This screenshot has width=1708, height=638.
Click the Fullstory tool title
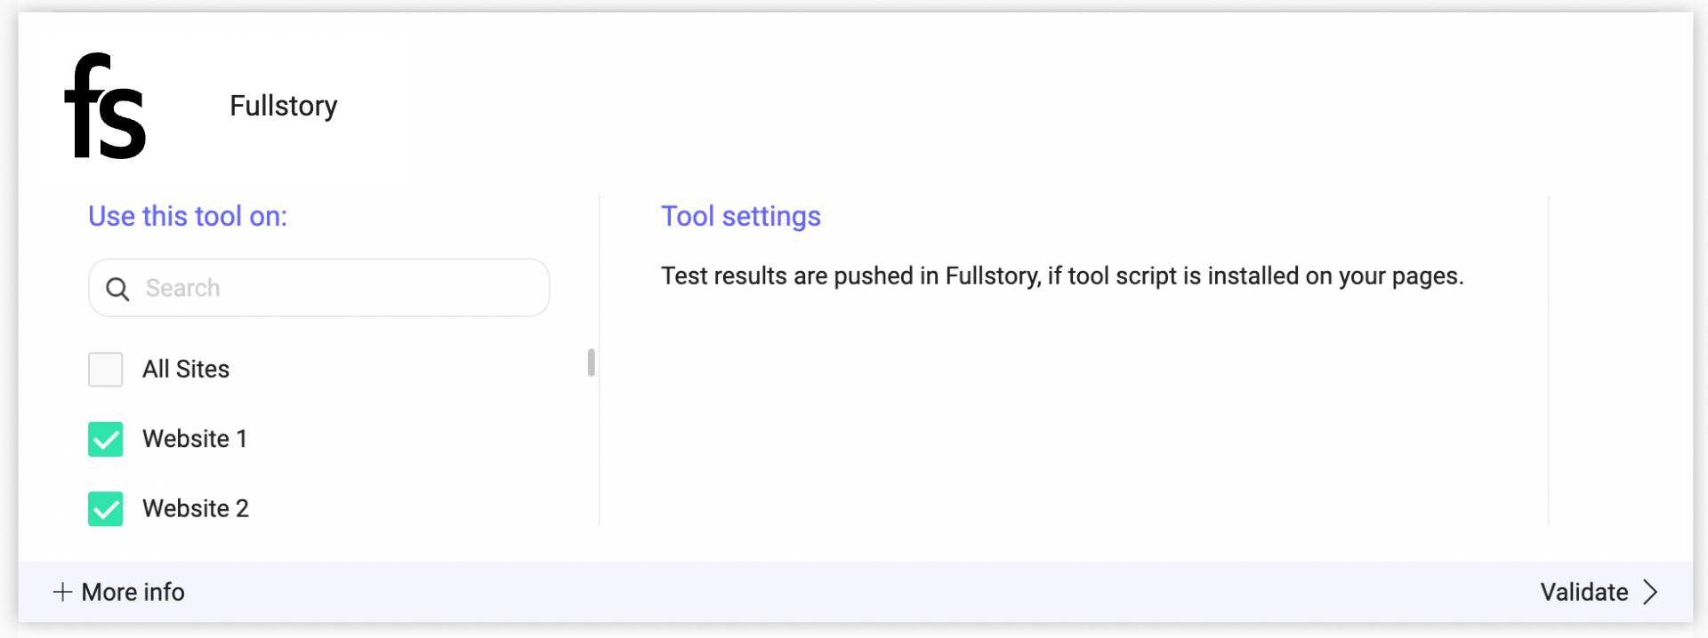coord(284,106)
